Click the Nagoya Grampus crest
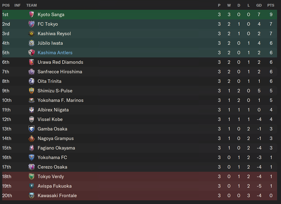The width and height of the screenshot is (281, 204). [31, 138]
